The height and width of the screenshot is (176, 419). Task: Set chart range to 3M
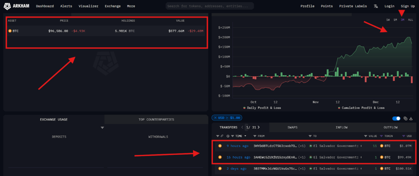coord(402,20)
